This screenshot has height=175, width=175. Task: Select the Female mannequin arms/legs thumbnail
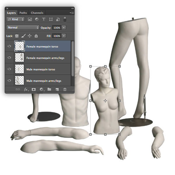pyautogui.click(x=20, y=57)
